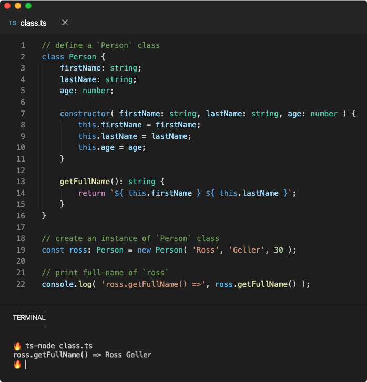Click line number 13 in gutter

coord(21,182)
